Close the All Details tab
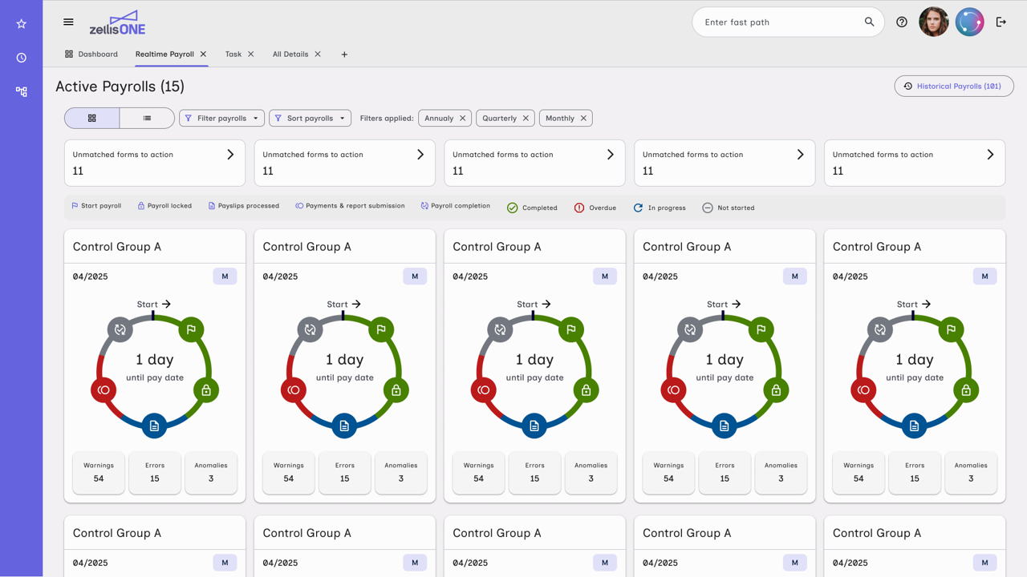 (x=318, y=54)
